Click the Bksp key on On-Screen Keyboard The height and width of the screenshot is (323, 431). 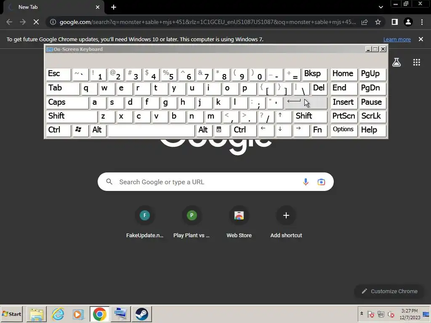pos(315,74)
